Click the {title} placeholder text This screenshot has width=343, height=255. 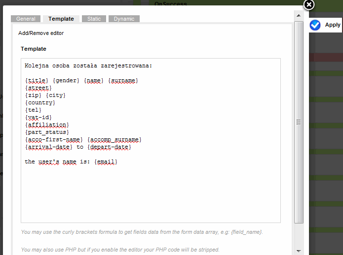point(37,81)
